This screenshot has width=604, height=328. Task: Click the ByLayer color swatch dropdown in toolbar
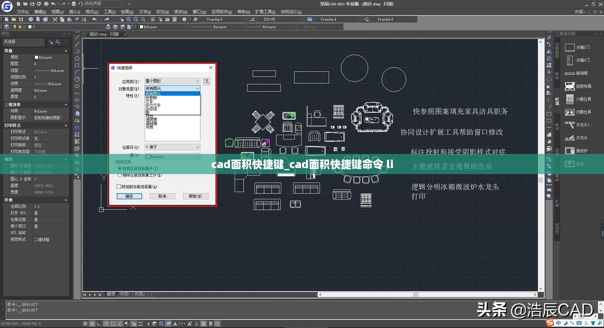pos(161,27)
